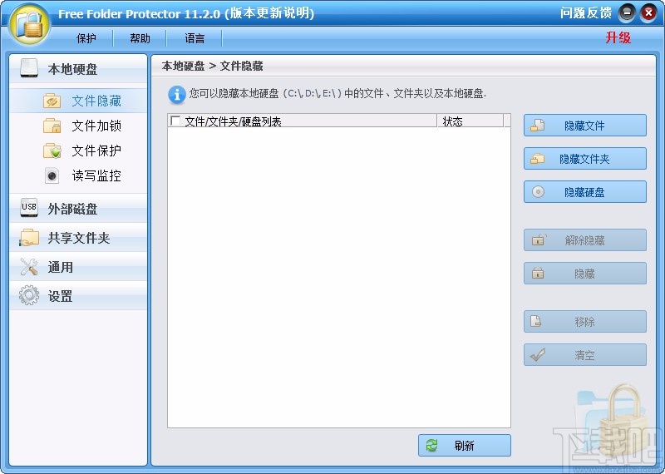
Task: Select 本地硬盘 section header
Action: click(x=78, y=68)
